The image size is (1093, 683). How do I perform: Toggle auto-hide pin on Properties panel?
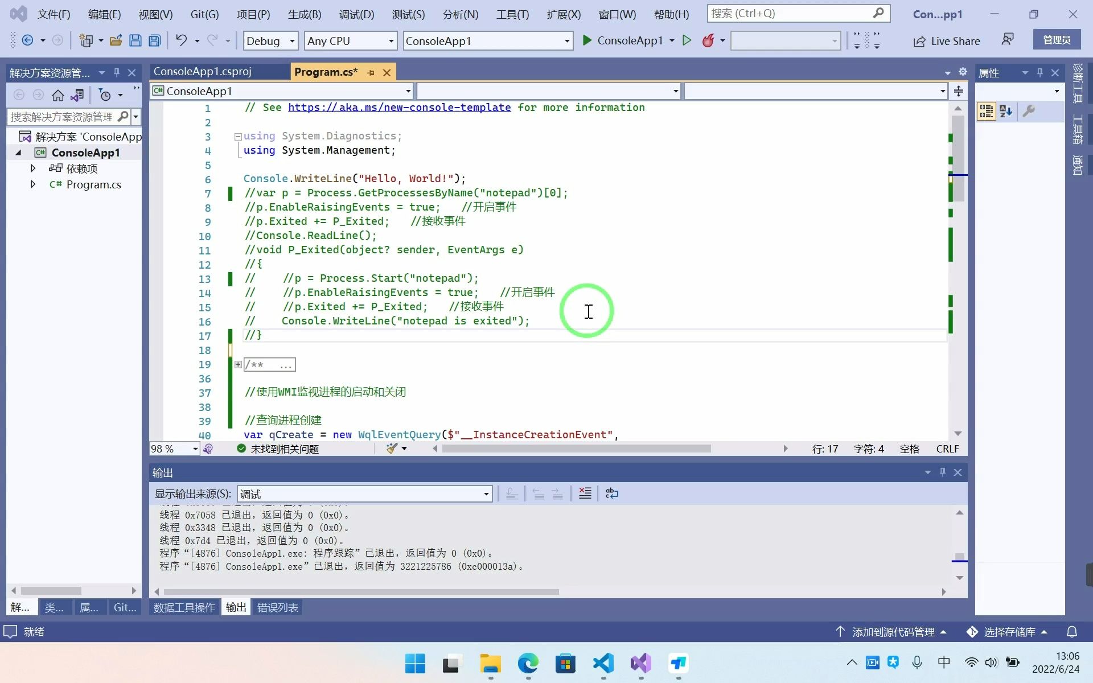click(x=1040, y=73)
